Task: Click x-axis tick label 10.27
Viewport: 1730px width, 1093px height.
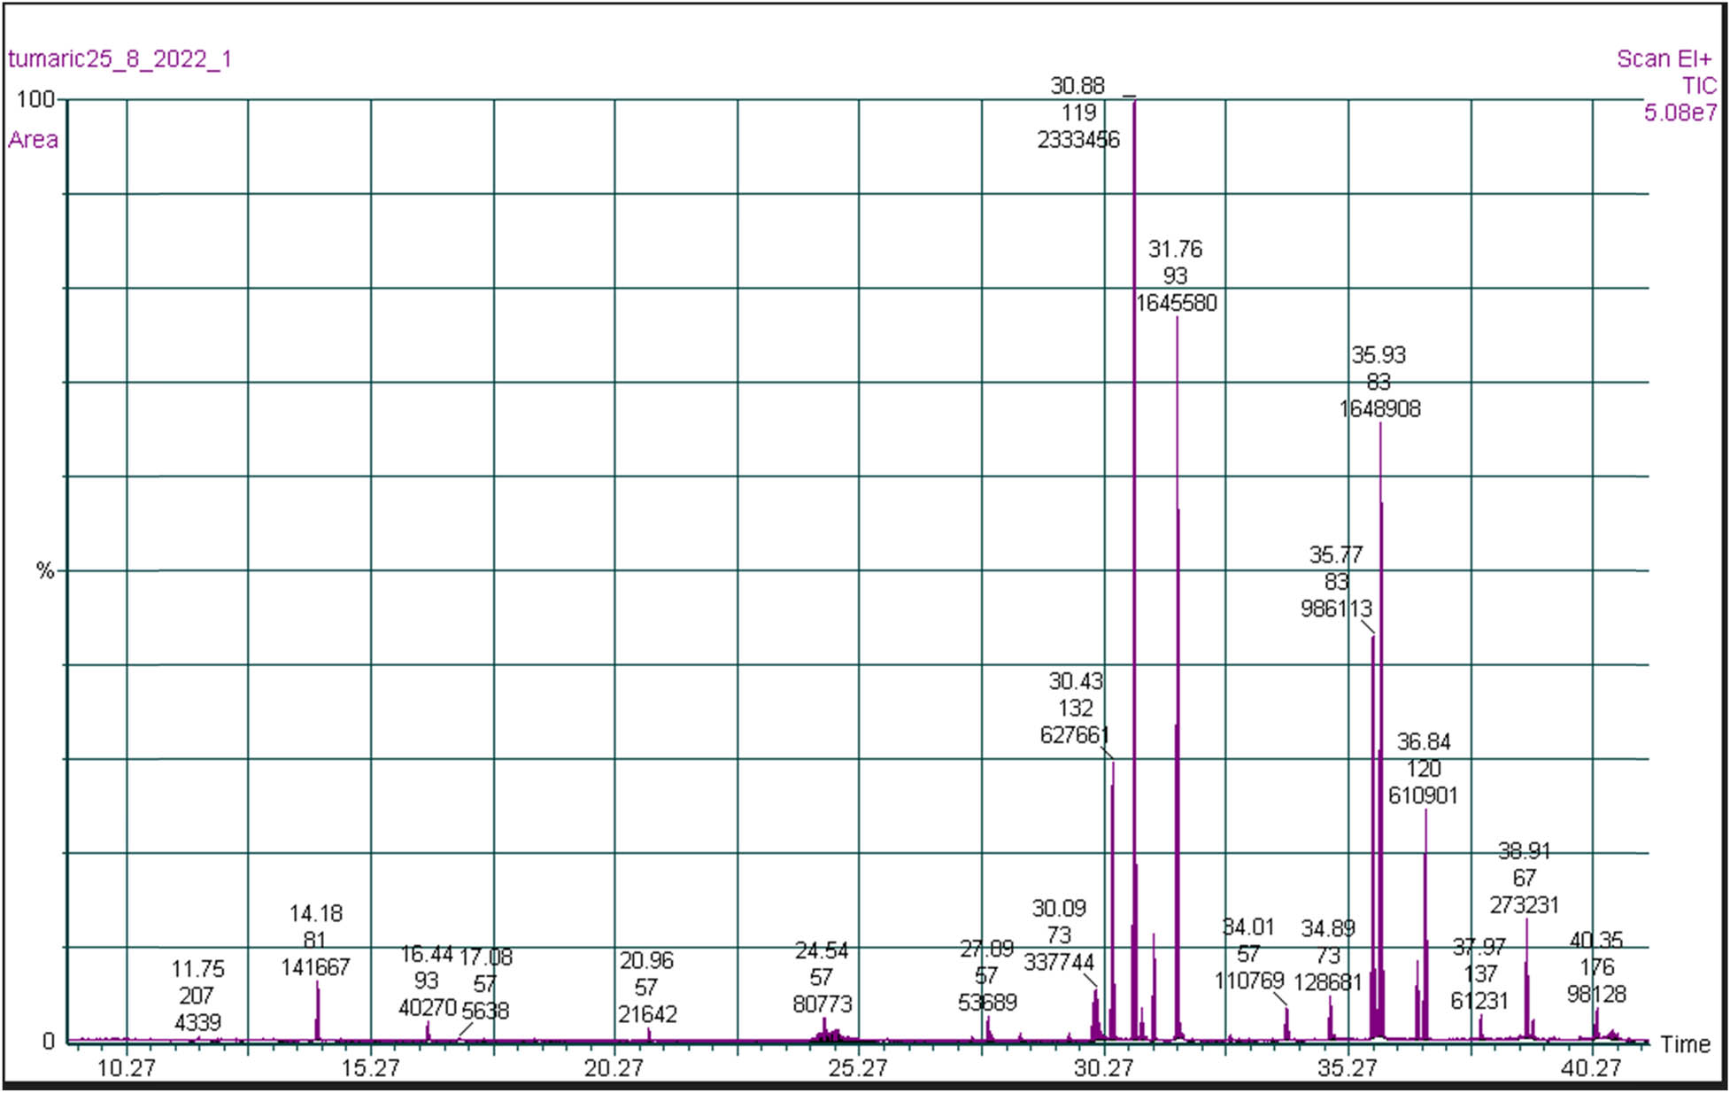Action: tap(126, 1068)
